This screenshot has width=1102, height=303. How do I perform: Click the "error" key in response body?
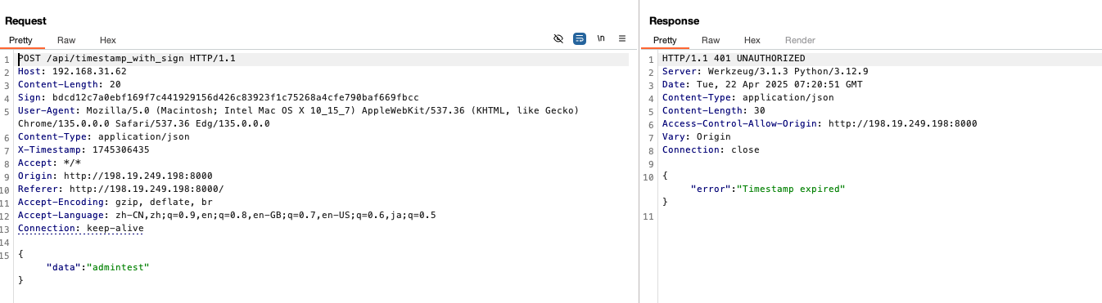(x=711, y=189)
